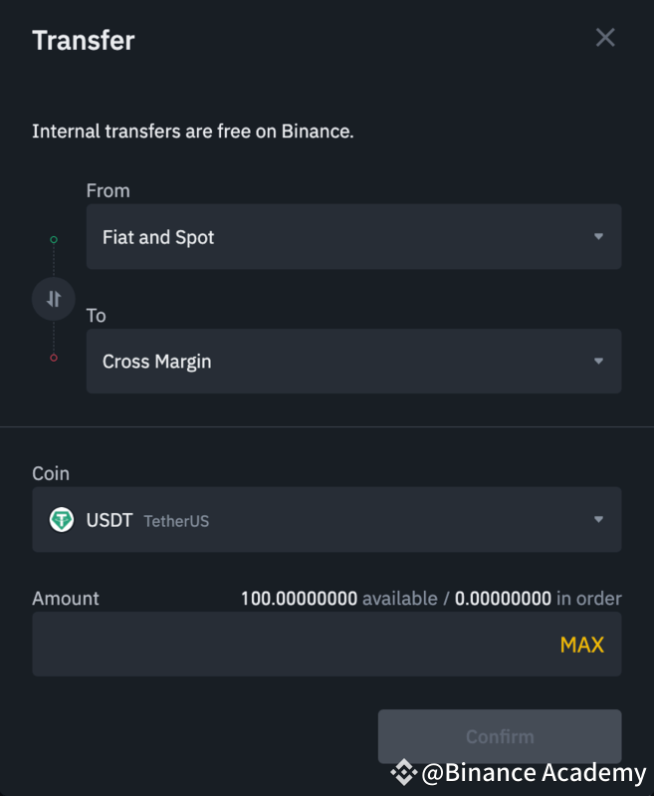The image size is (654, 796).
Task: Click the TetherUS coin name label
Action: (x=176, y=520)
